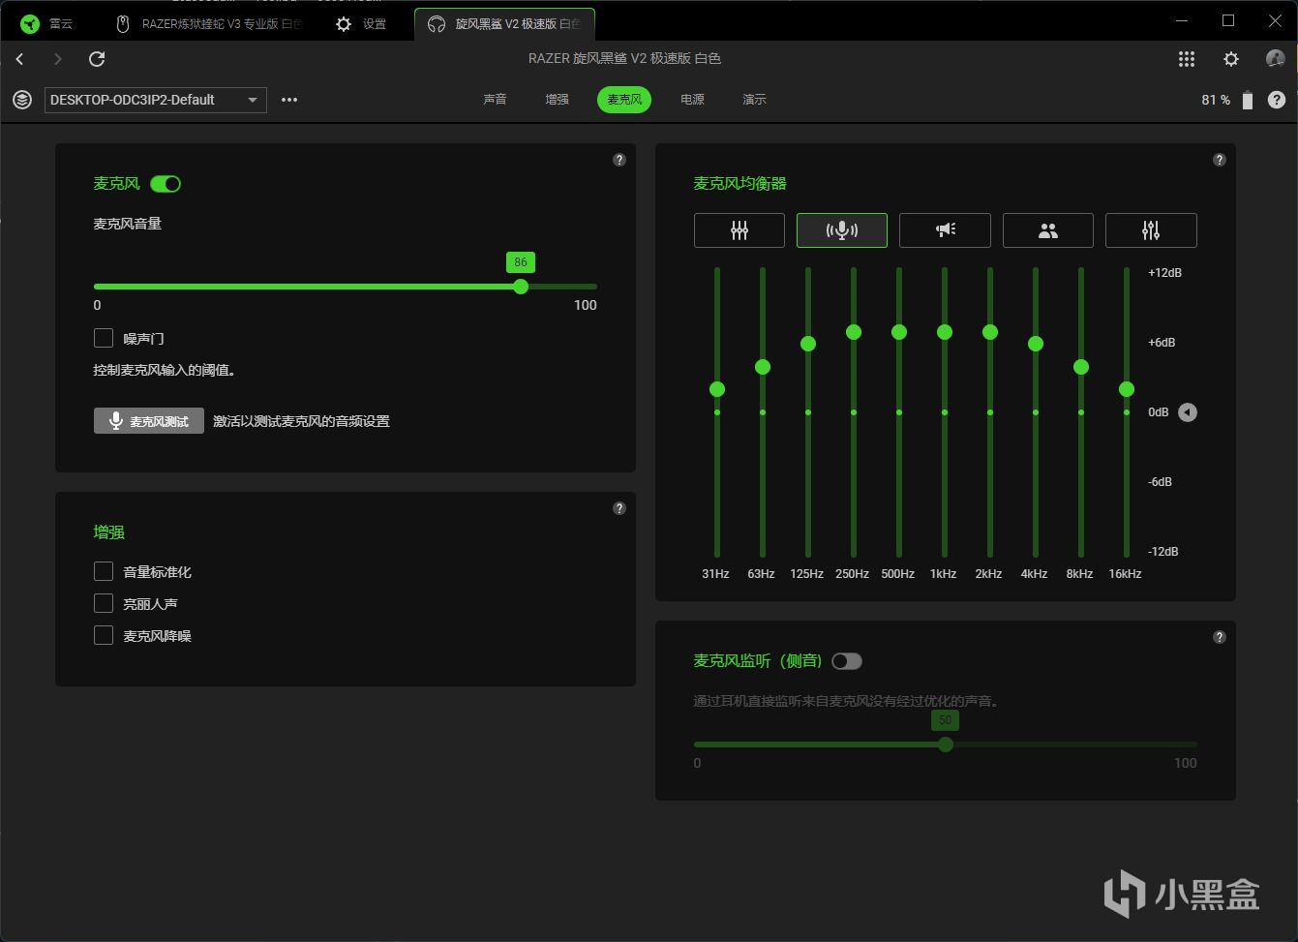Select the conference people EQ preset
1298x942 pixels.
click(1048, 230)
